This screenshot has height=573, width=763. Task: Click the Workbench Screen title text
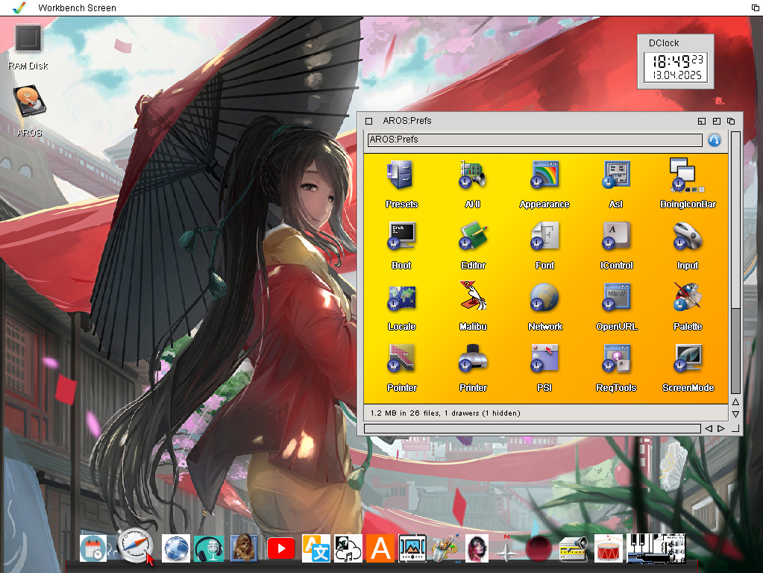[x=77, y=7]
